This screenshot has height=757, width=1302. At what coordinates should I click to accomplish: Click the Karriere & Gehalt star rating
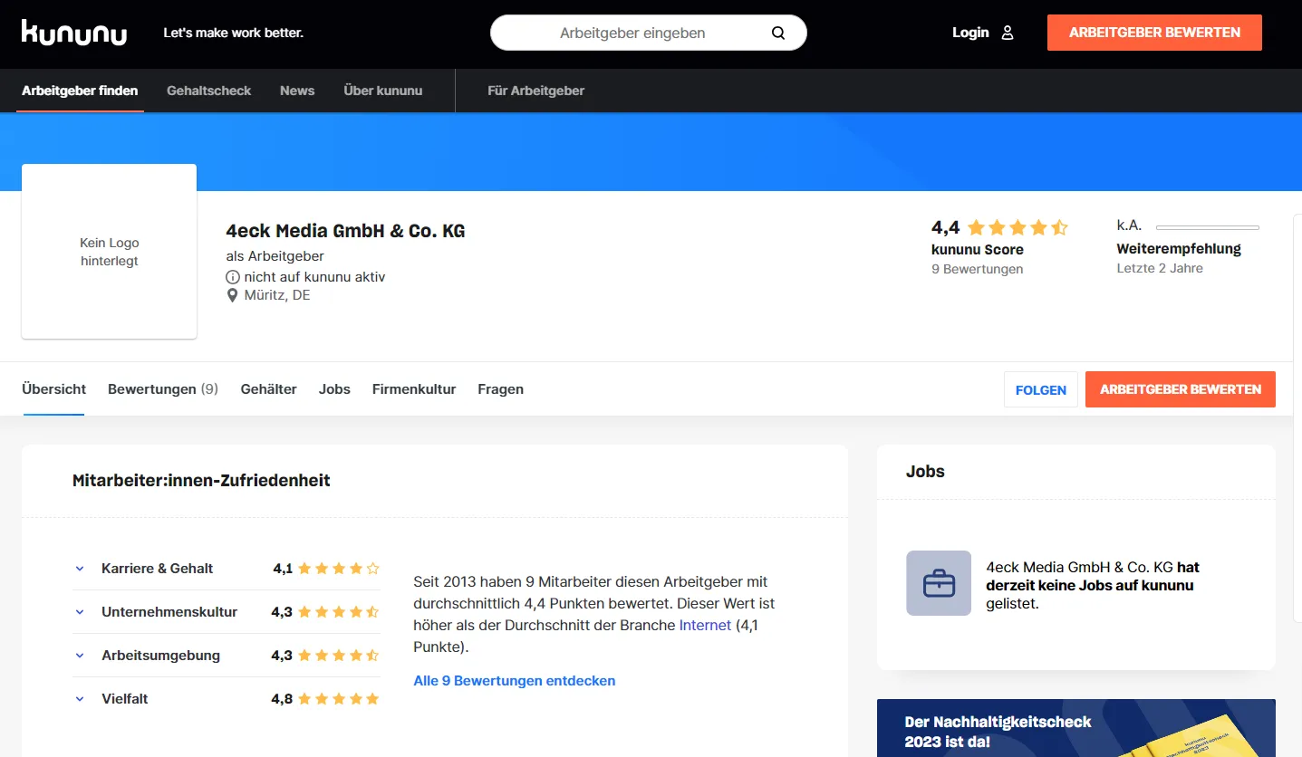pos(339,569)
